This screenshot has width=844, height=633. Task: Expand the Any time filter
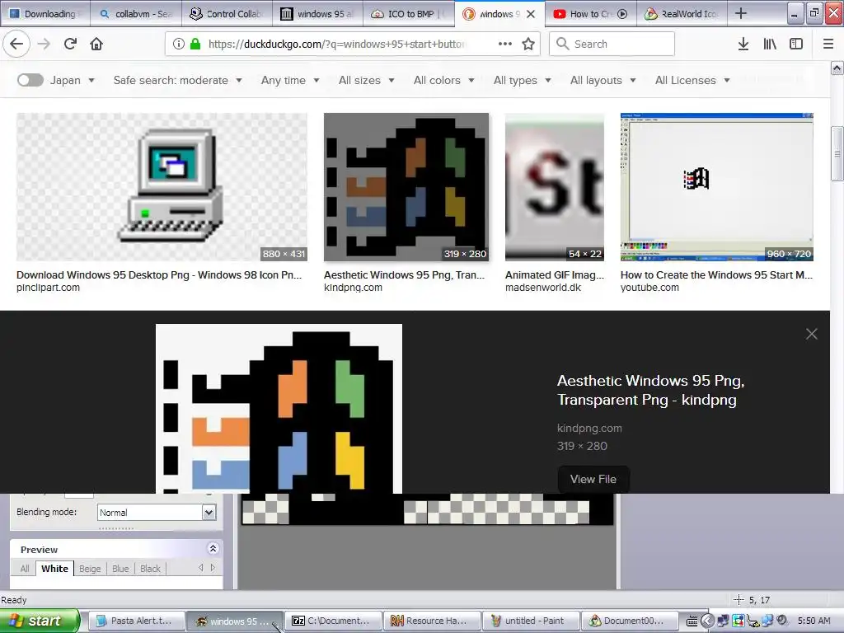290,80
